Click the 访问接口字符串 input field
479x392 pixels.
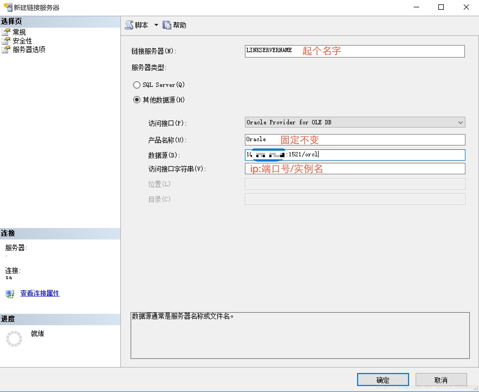click(355, 169)
